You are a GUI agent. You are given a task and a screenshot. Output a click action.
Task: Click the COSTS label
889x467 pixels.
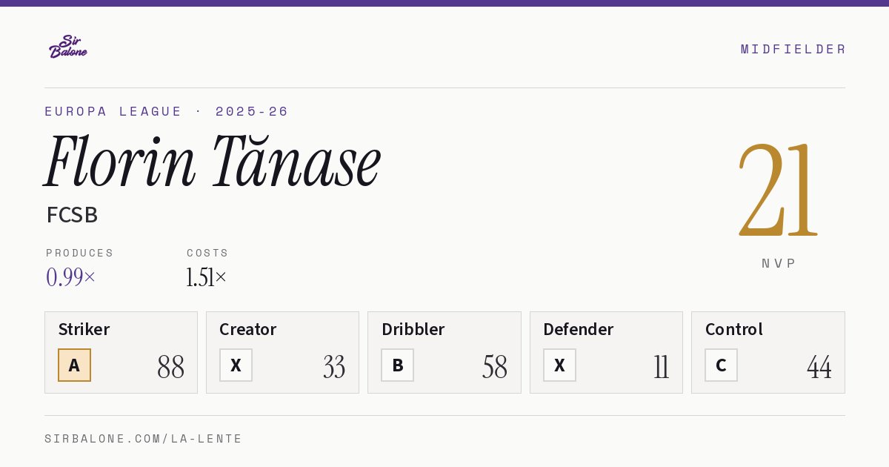coord(208,253)
